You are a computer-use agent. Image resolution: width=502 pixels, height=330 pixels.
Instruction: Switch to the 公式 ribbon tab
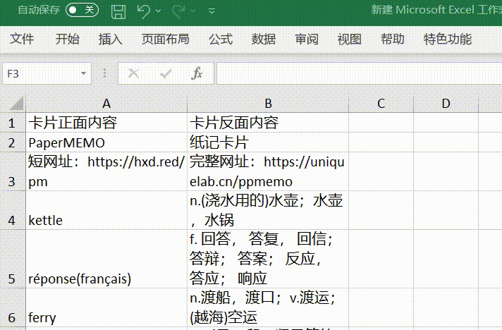[221, 39]
